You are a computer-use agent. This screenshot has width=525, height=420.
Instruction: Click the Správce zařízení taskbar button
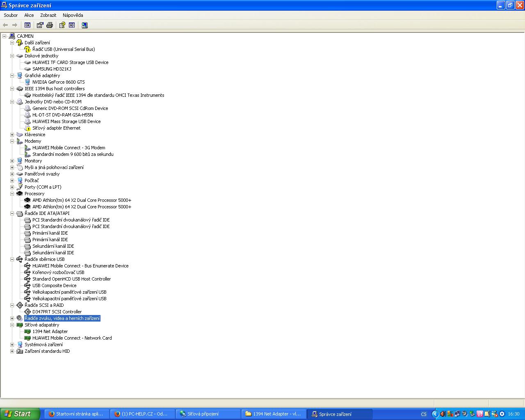coord(340,414)
